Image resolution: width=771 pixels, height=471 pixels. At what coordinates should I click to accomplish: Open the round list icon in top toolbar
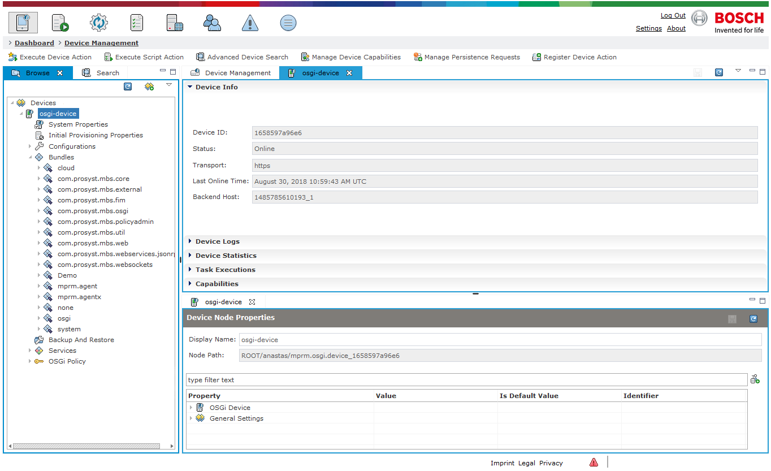[x=288, y=23]
